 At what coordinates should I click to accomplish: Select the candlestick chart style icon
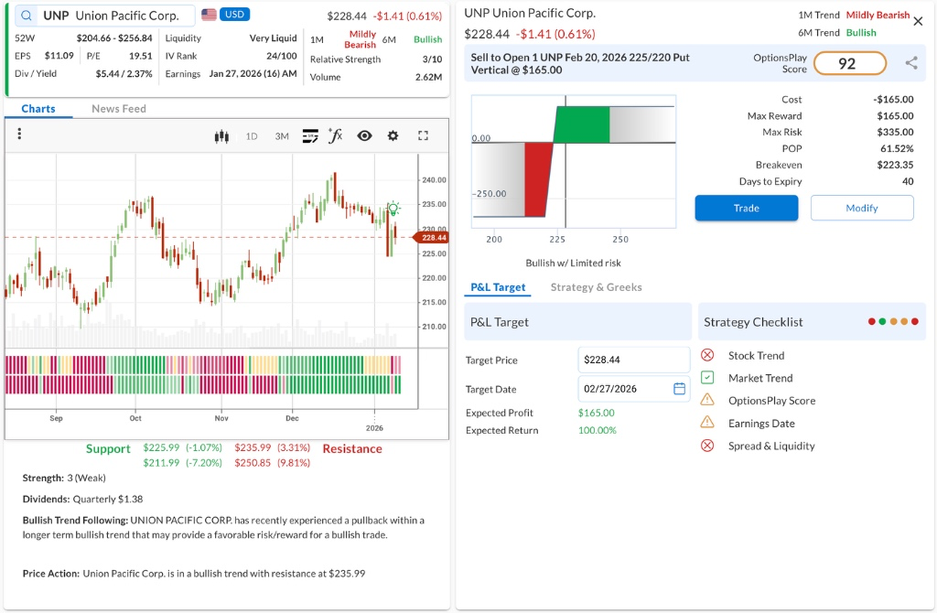tap(221, 134)
